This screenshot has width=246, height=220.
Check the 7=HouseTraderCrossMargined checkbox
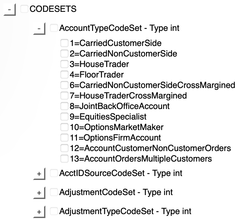pyautogui.click(x=64, y=96)
